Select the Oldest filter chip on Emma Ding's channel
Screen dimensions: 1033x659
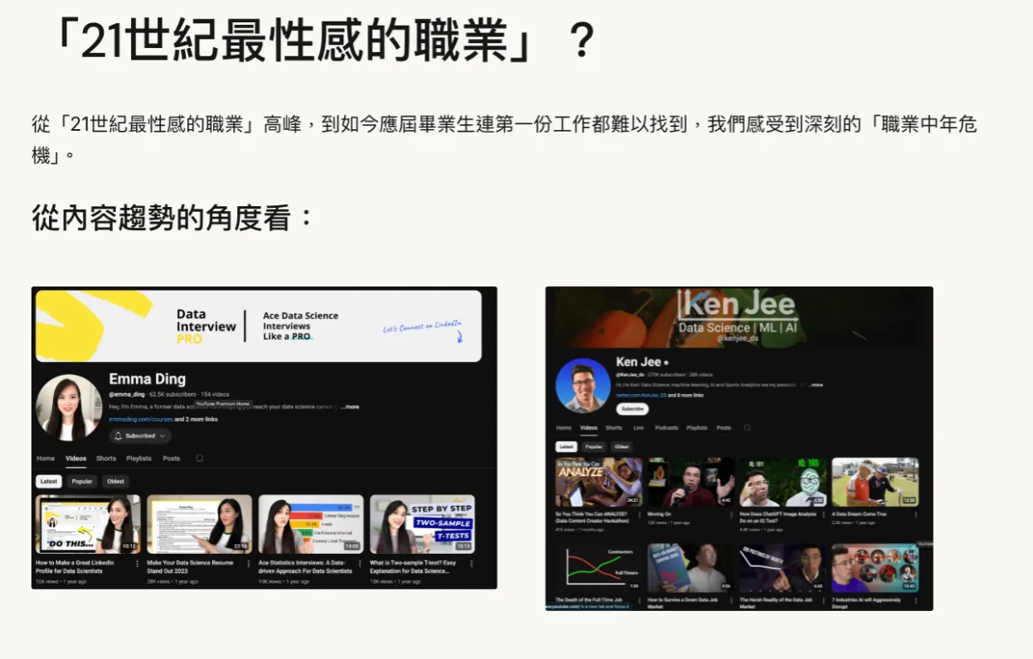point(115,481)
